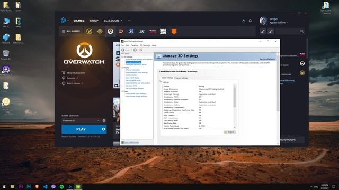The width and height of the screenshot is (339, 190).
Task: Select the Max Frame Rate setting row
Action: (198, 123)
